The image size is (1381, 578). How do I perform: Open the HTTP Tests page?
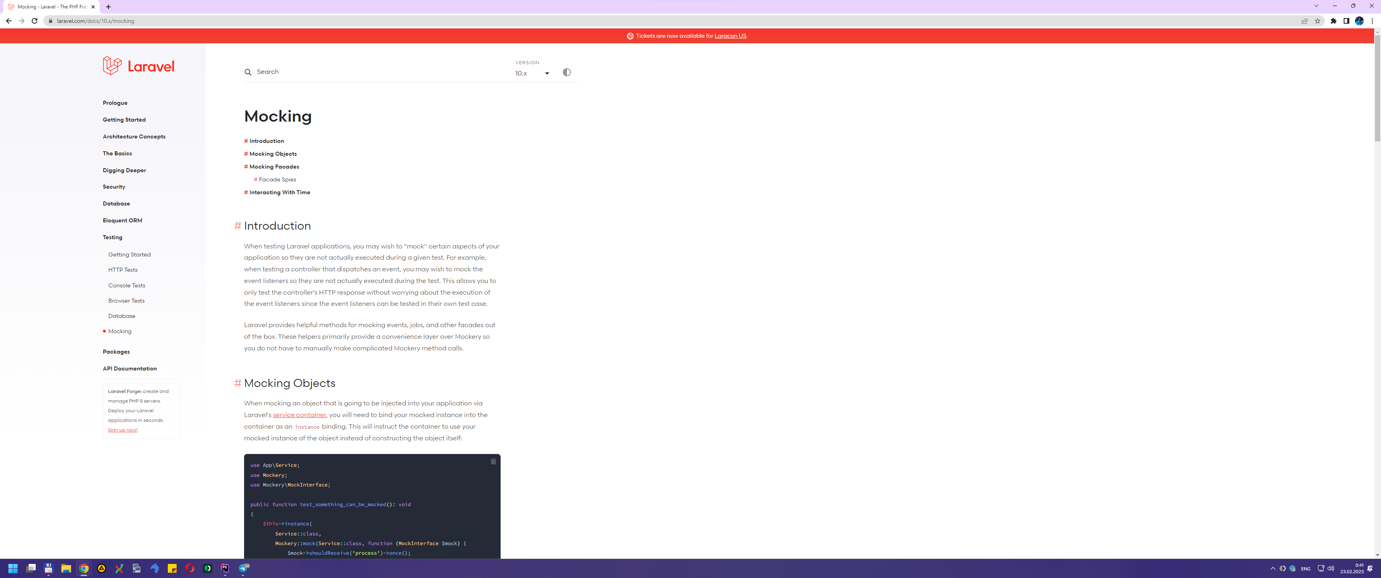coord(123,270)
